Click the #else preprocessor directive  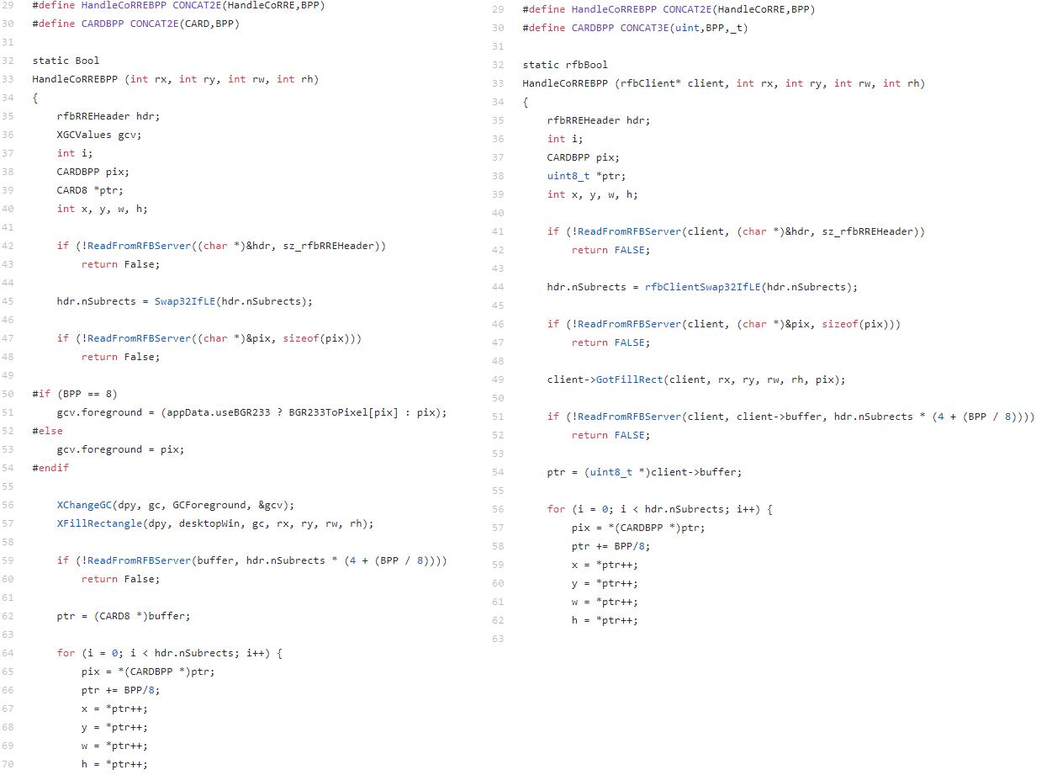pos(47,431)
